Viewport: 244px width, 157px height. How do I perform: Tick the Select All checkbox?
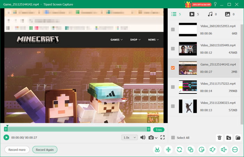tap(173, 138)
